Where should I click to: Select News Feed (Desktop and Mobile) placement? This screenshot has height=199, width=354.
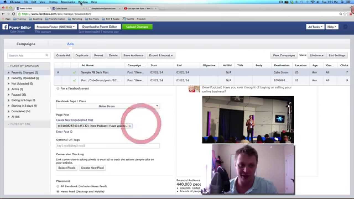[58, 192]
